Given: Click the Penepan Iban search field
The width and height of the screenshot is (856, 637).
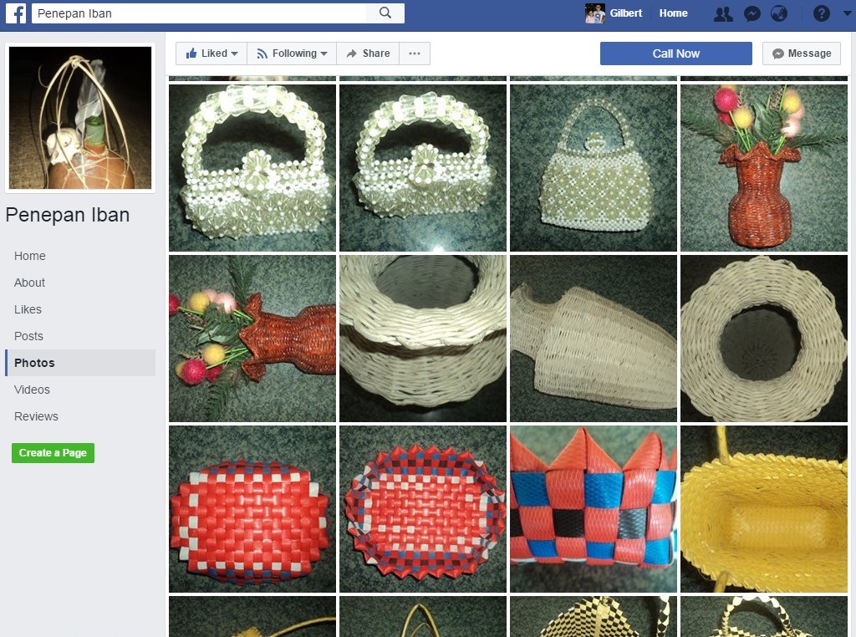Looking at the screenshot, I should coord(199,13).
